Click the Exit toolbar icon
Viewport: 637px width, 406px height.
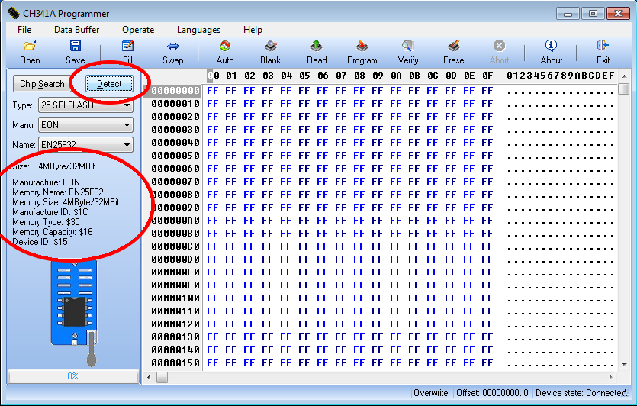pos(603,46)
